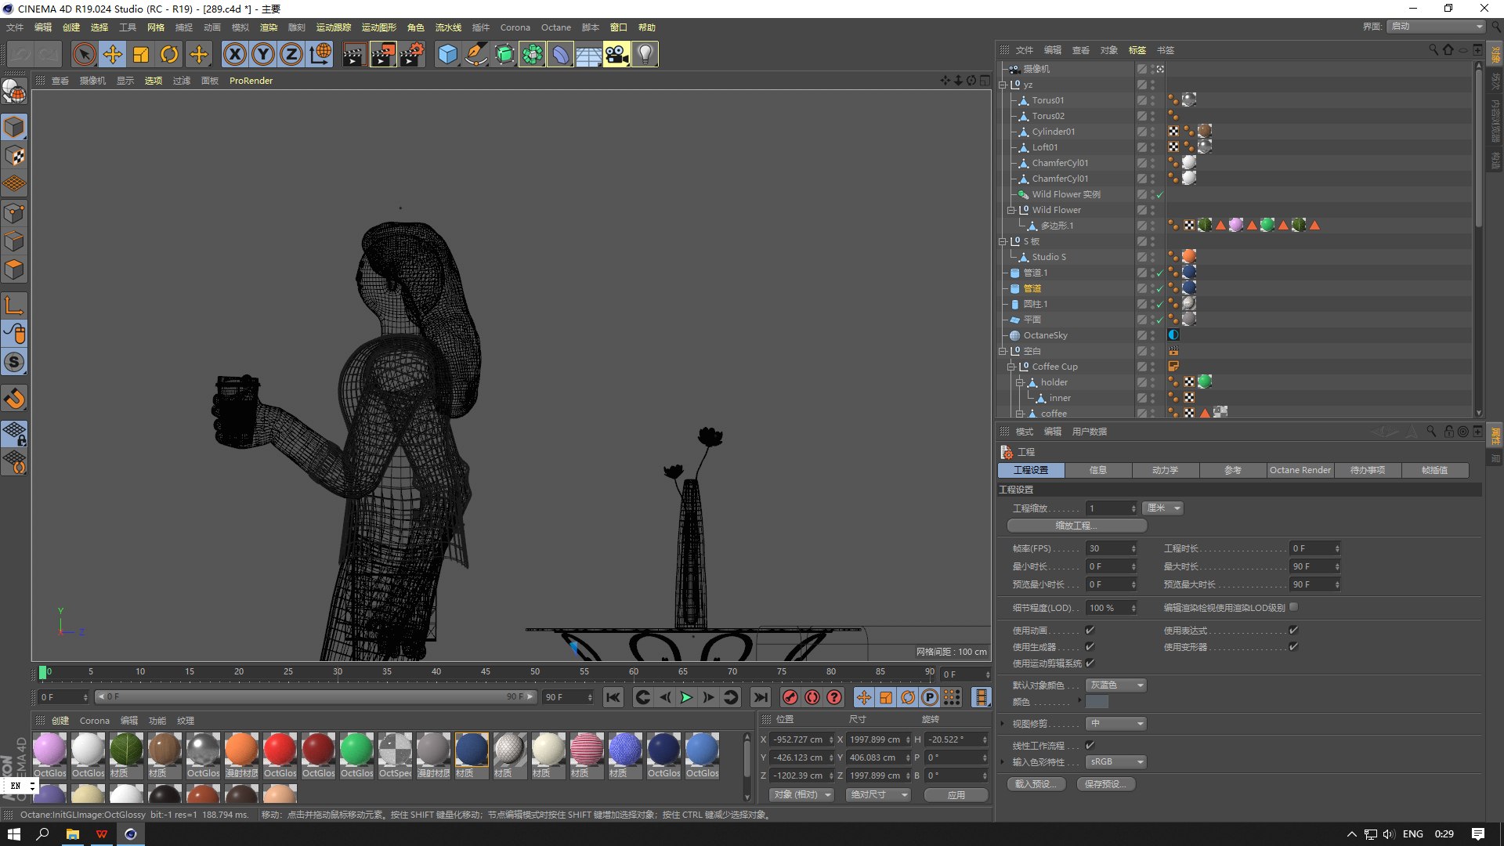Collapse the Coffee Cup tree node
The width and height of the screenshot is (1504, 846).
1011,367
